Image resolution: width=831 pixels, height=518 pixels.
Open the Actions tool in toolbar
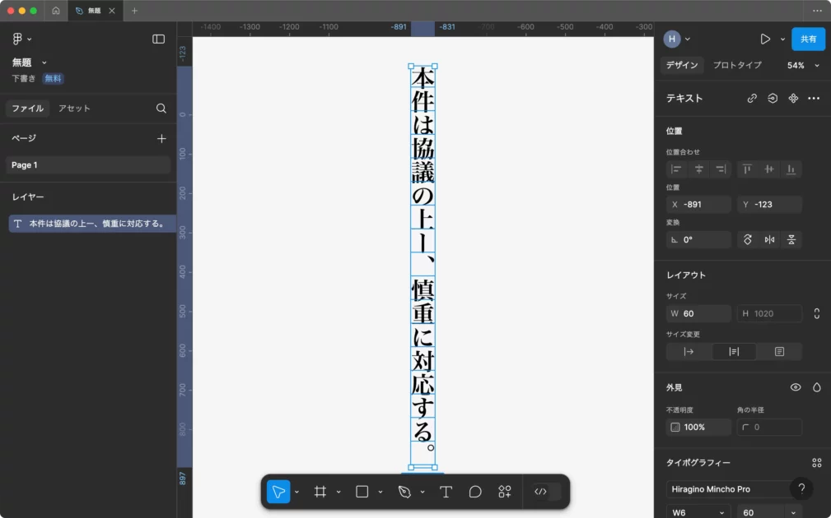(x=505, y=492)
